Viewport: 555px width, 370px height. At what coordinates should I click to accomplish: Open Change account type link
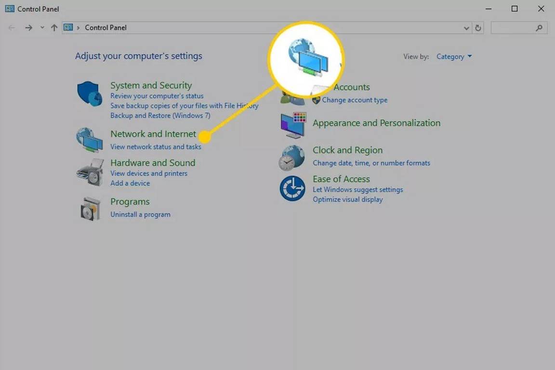pos(355,100)
